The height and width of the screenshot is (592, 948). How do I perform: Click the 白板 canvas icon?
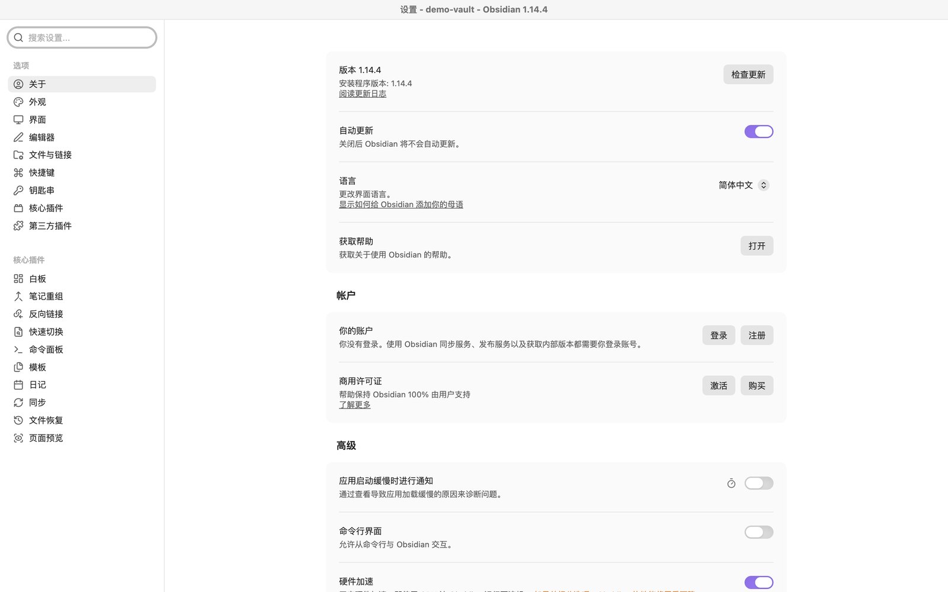click(18, 279)
